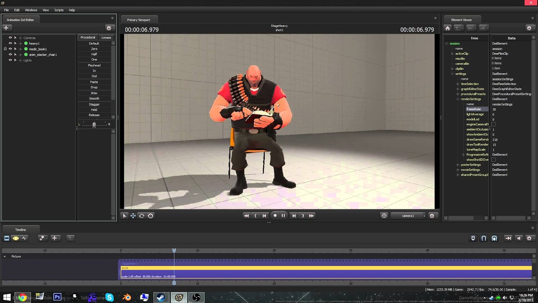Select the viewport selection arrow tool
The height and width of the screenshot is (303, 538).
pyautogui.click(x=124, y=215)
